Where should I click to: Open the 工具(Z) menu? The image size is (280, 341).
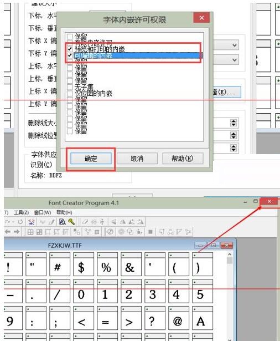pos(21,212)
